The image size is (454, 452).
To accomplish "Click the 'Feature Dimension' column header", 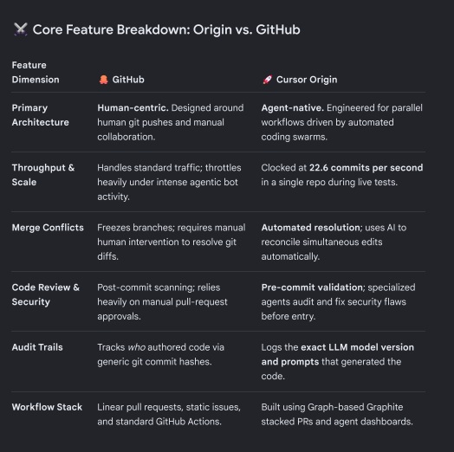I will pyautogui.click(x=36, y=73).
